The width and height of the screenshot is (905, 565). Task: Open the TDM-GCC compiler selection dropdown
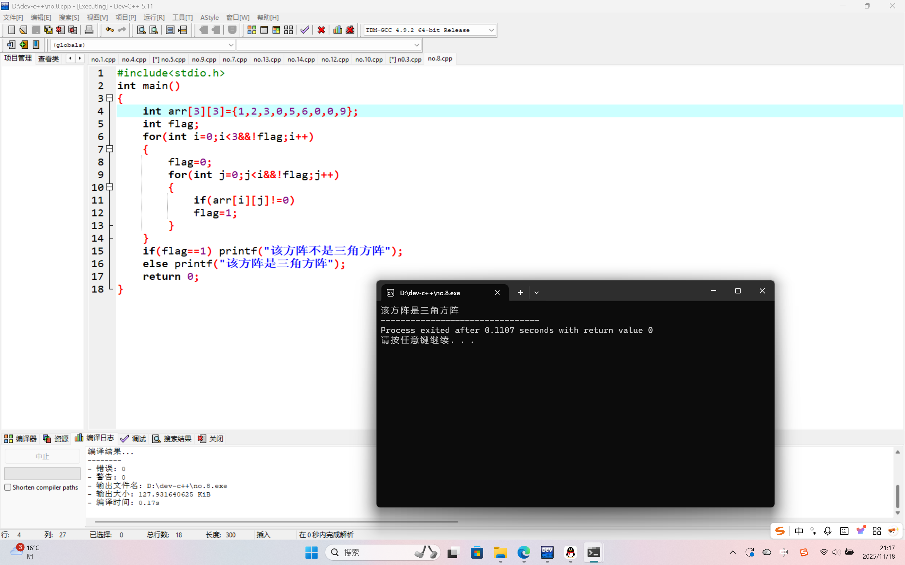coord(491,30)
